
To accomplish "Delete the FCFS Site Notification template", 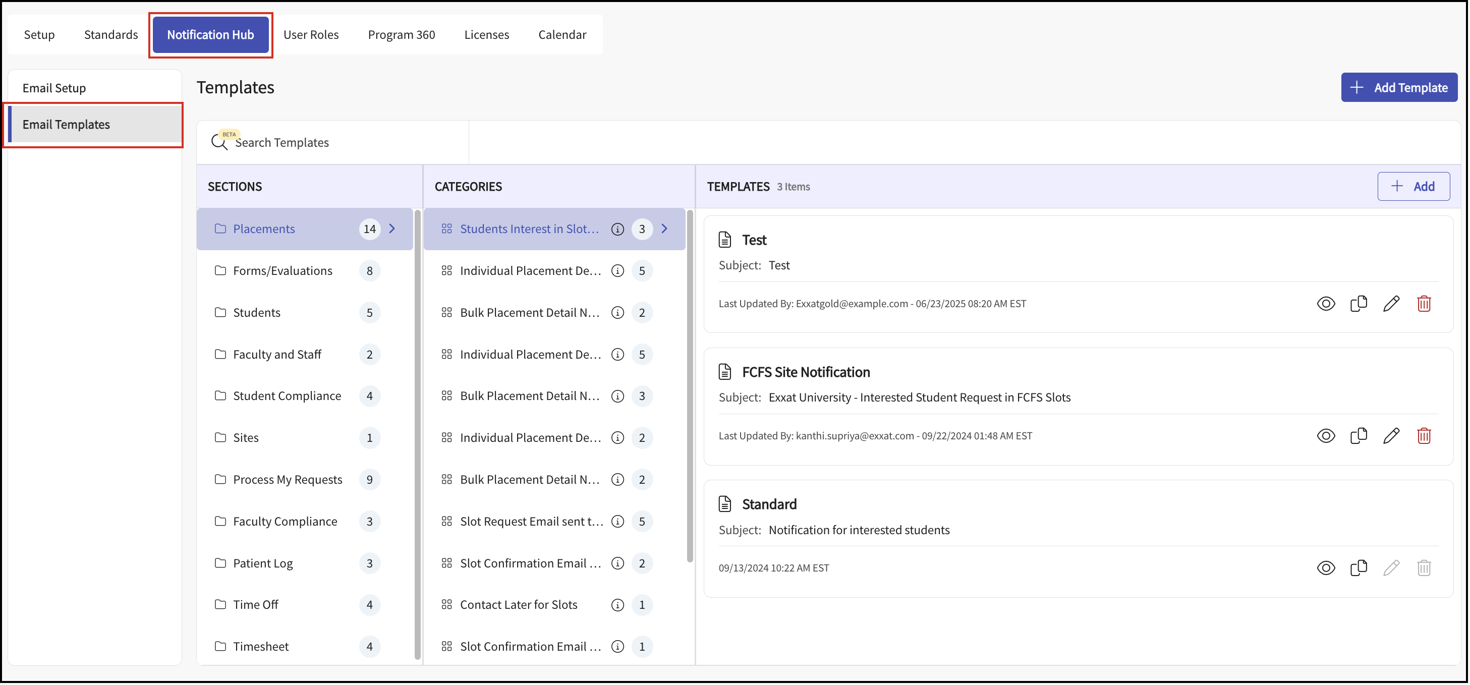I will (x=1424, y=436).
